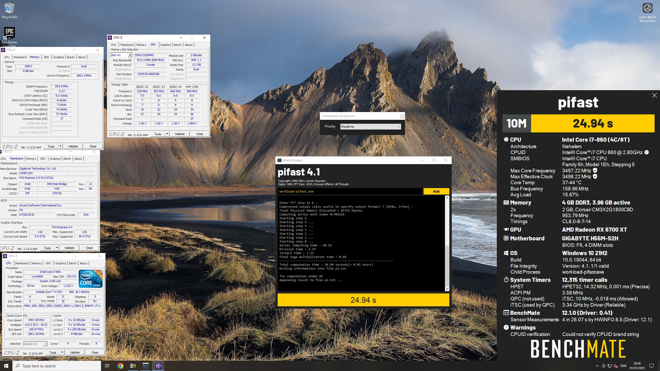The image size is (660, 371).
Task: Click the Tools button in CPU window
Action: pos(53,352)
